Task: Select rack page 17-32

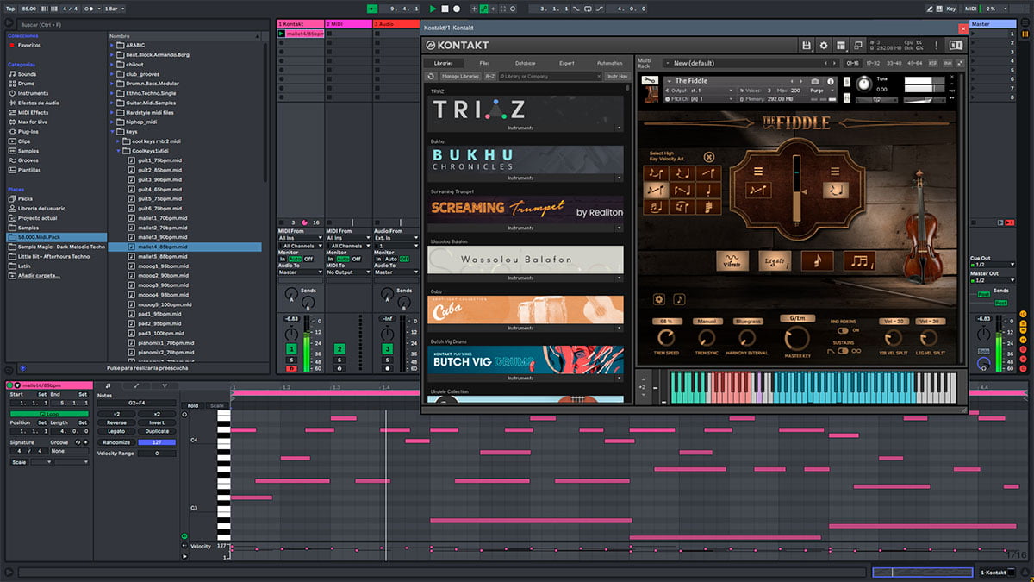Action: click(x=872, y=63)
